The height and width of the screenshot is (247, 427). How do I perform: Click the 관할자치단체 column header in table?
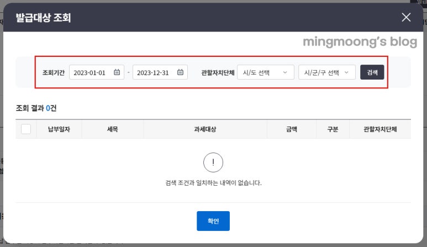380,129
